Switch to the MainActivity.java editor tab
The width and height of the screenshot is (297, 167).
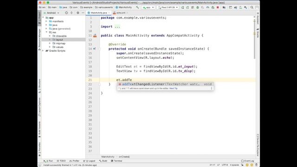click(98, 13)
